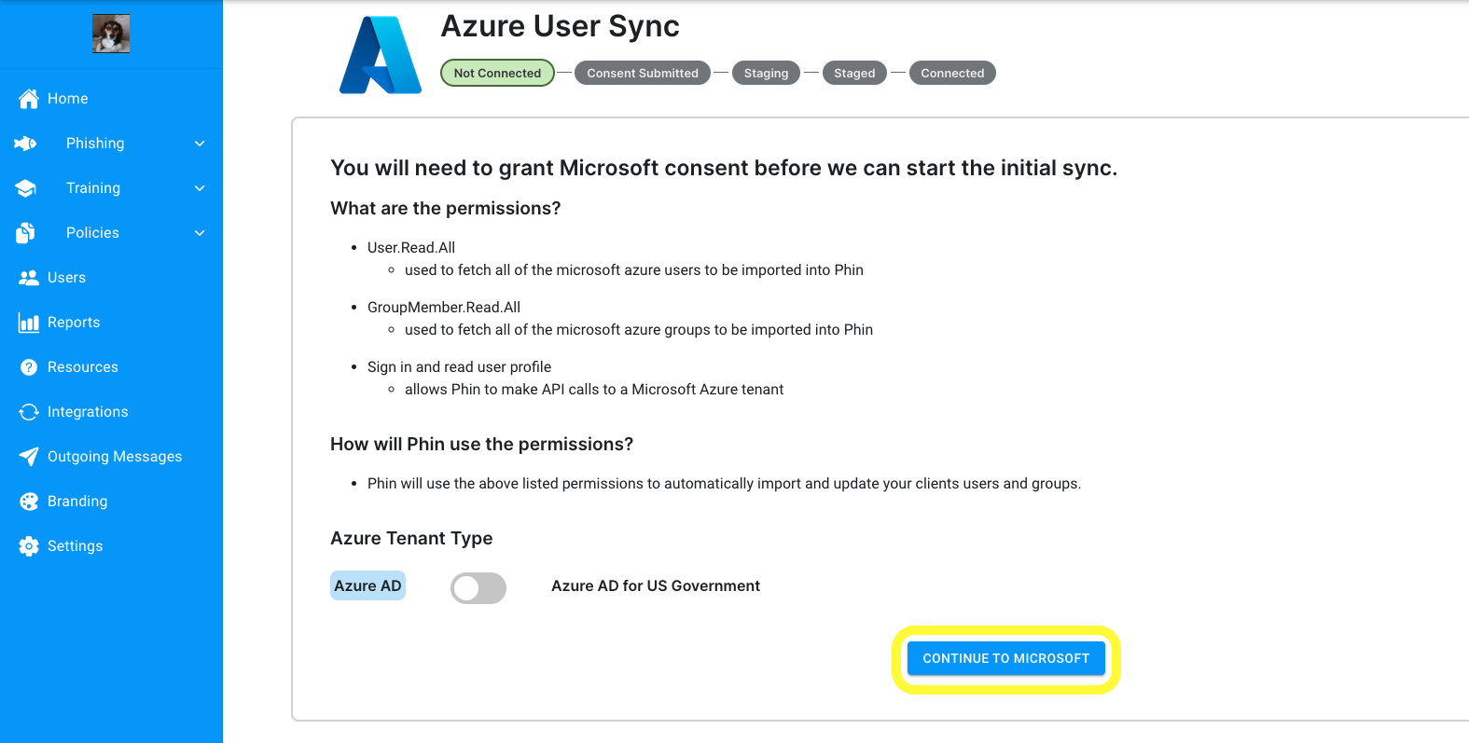Click the Connected status step
Image resolution: width=1469 pixels, height=743 pixels.
pos(952,73)
